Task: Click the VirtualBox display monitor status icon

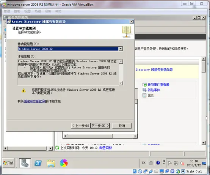Action: (161, 171)
